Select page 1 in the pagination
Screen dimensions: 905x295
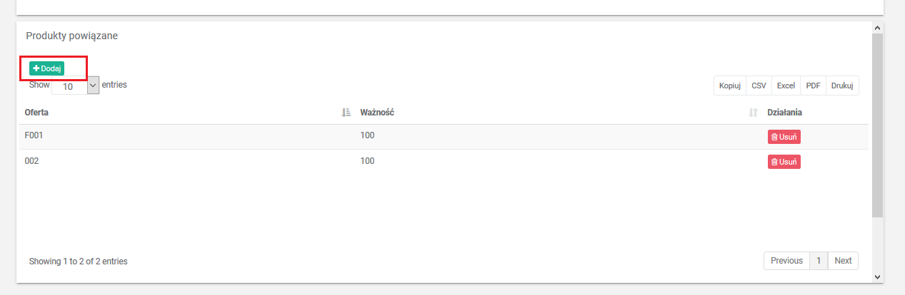coord(819,261)
